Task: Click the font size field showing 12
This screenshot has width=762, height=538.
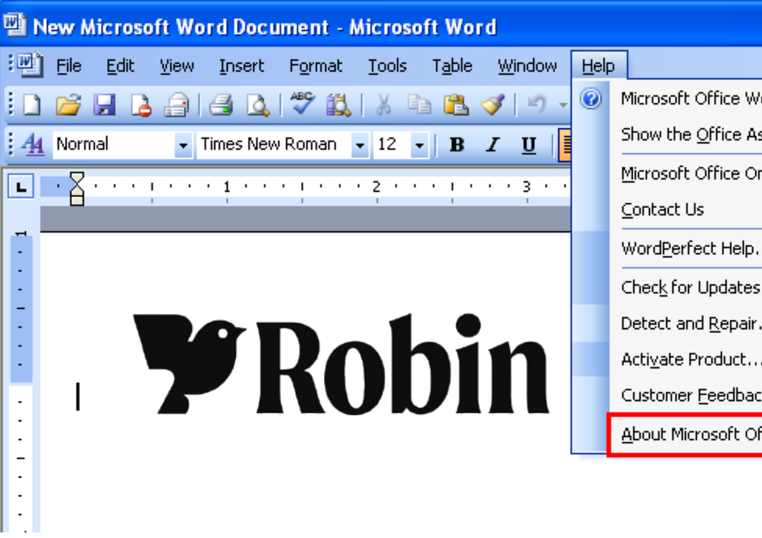Action: pos(392,144)
